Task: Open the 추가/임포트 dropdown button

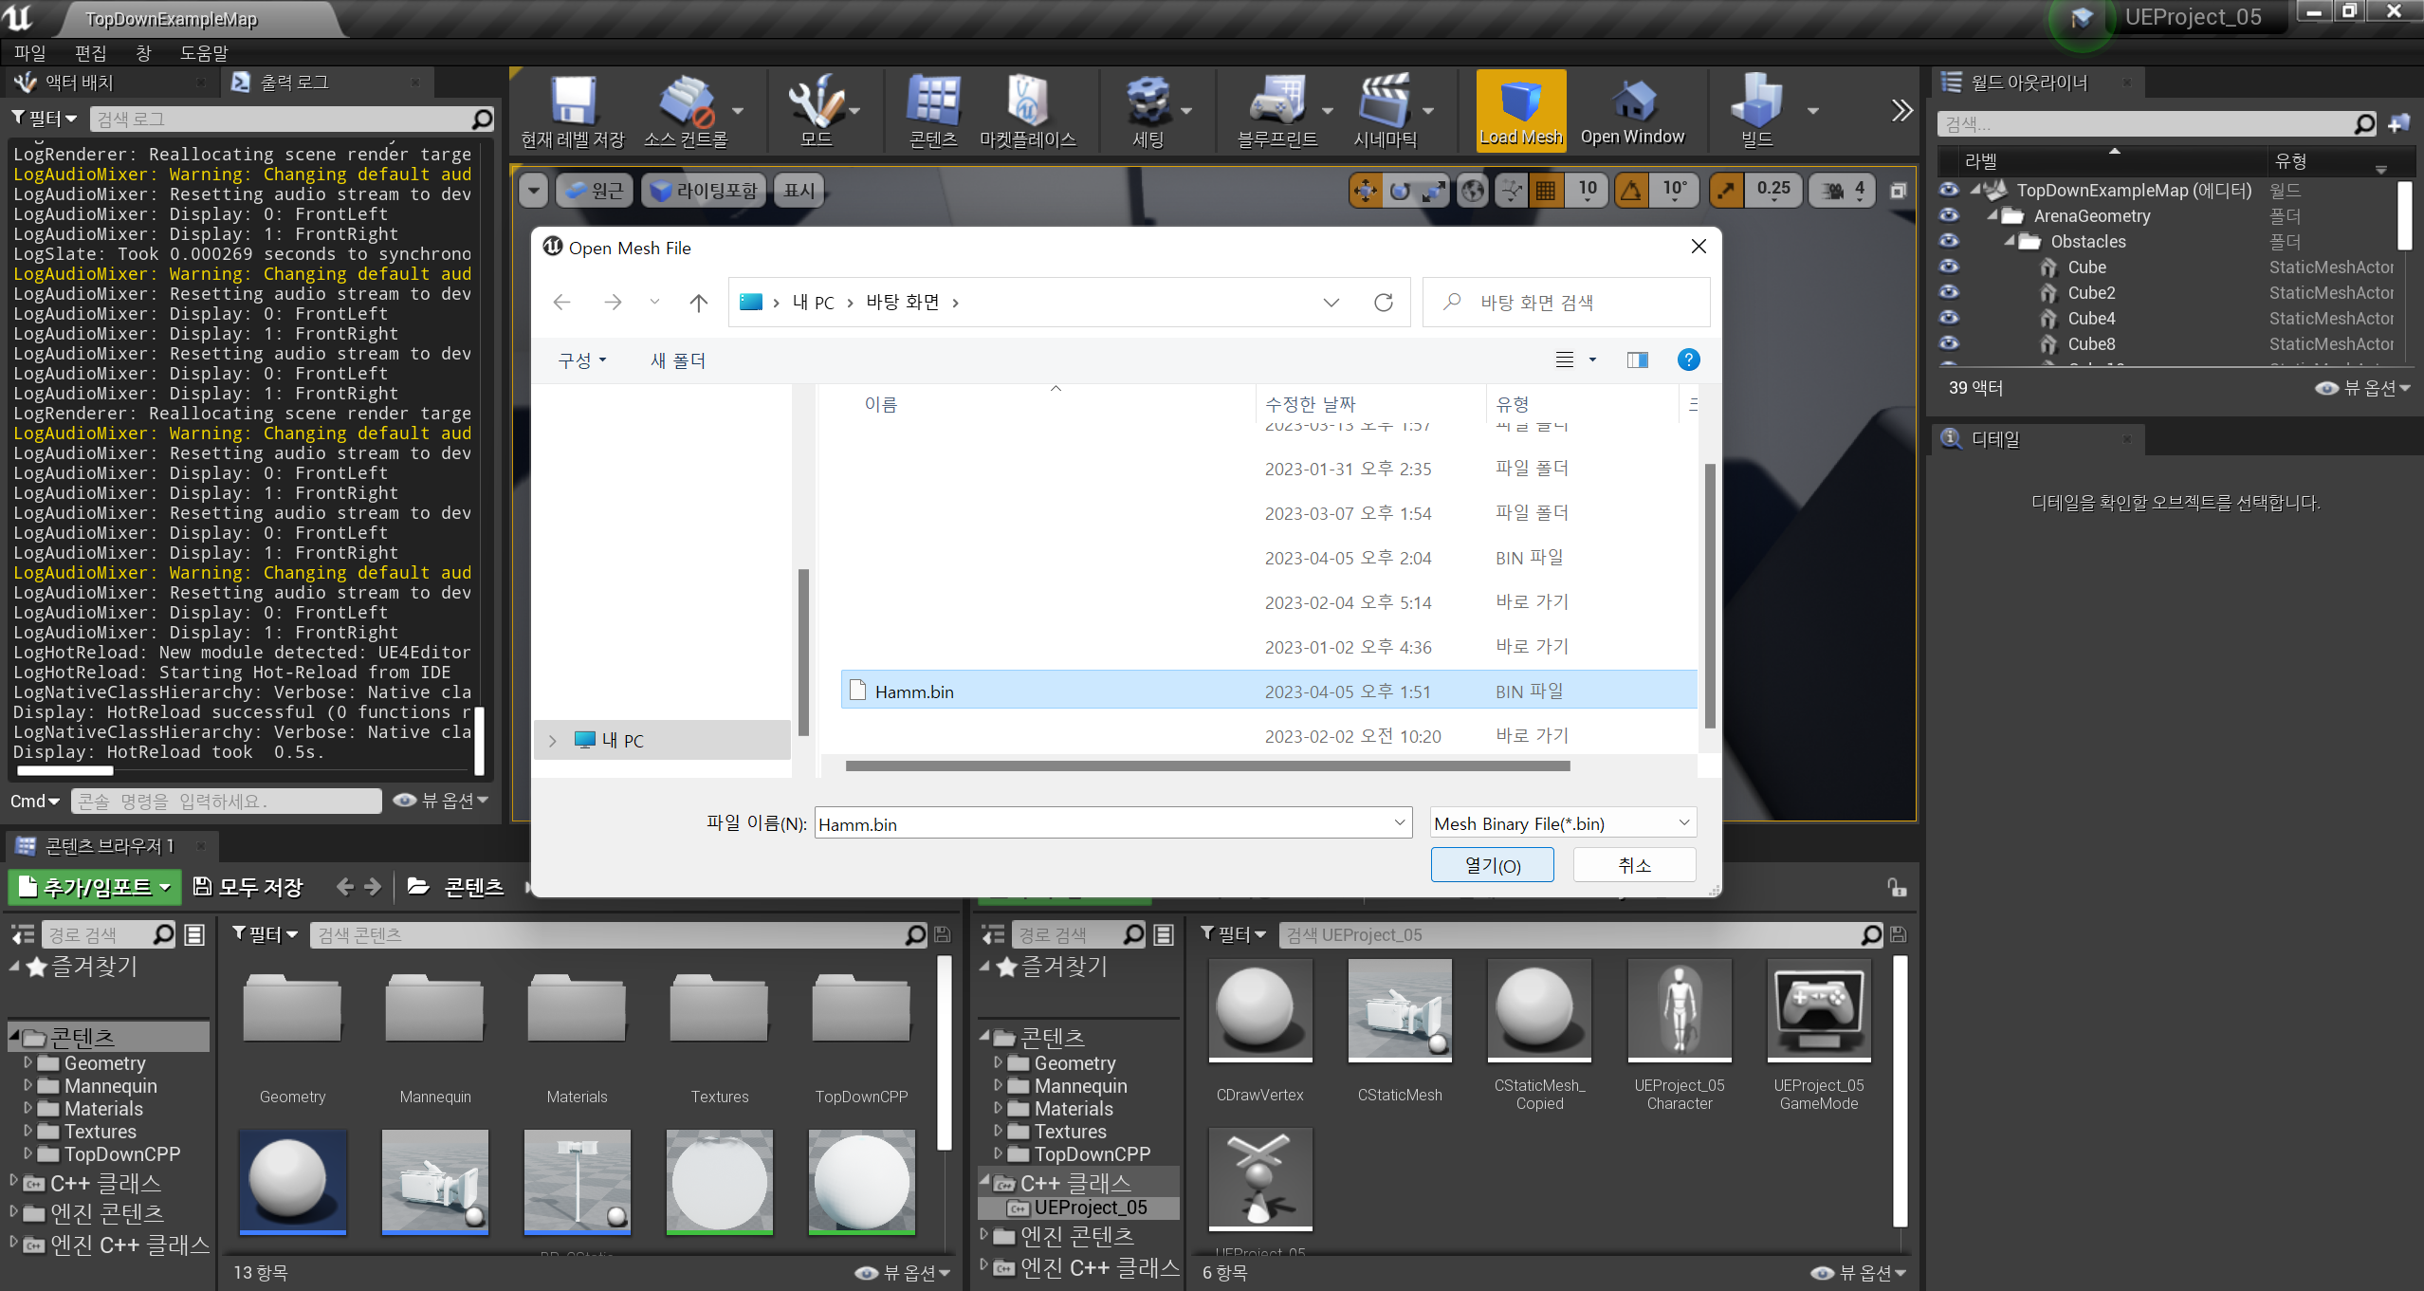Action: point(96,887)
